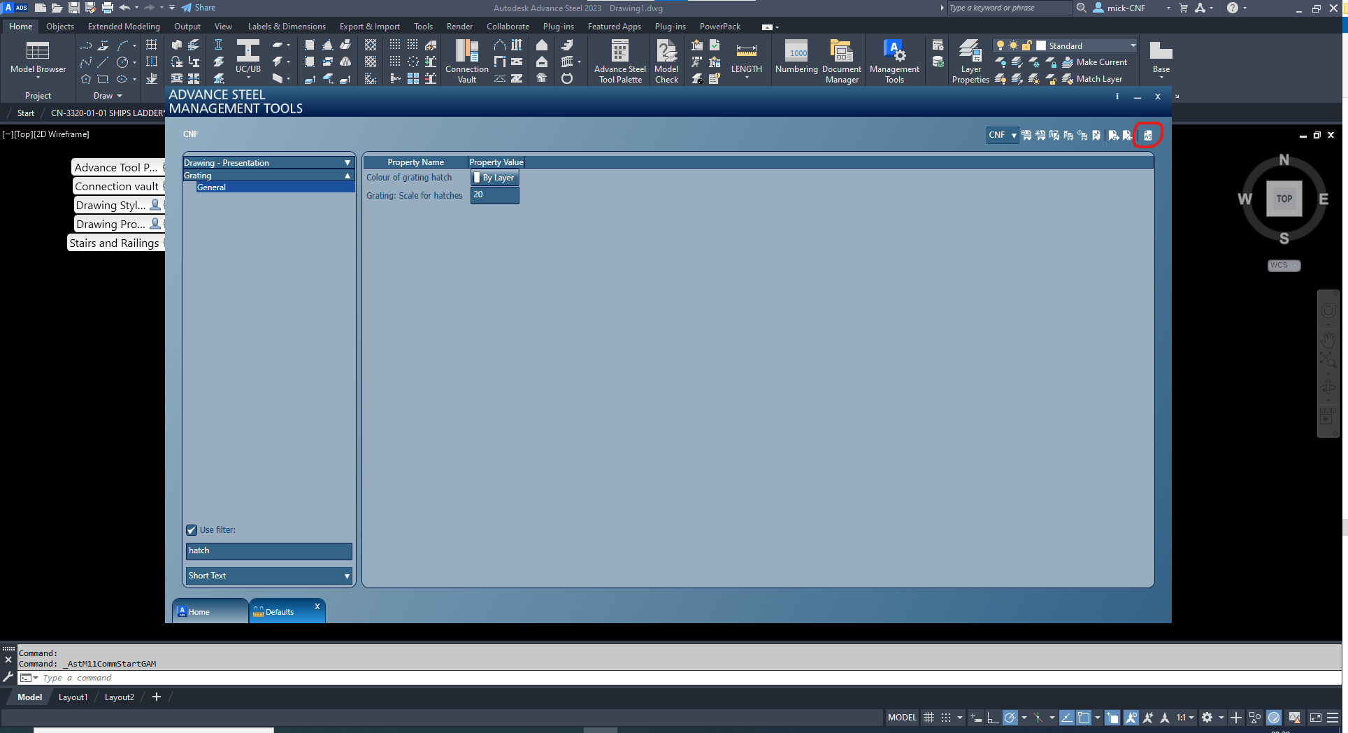Viewport: 1348px width, 733px height.
Task: Open the workspace switching gear icon
Action: click(1207, 718)
